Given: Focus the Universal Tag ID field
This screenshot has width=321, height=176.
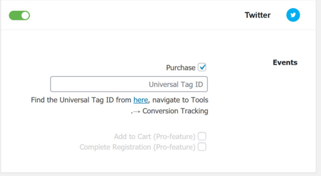Looking at the screenshot, I should [129, 84].
